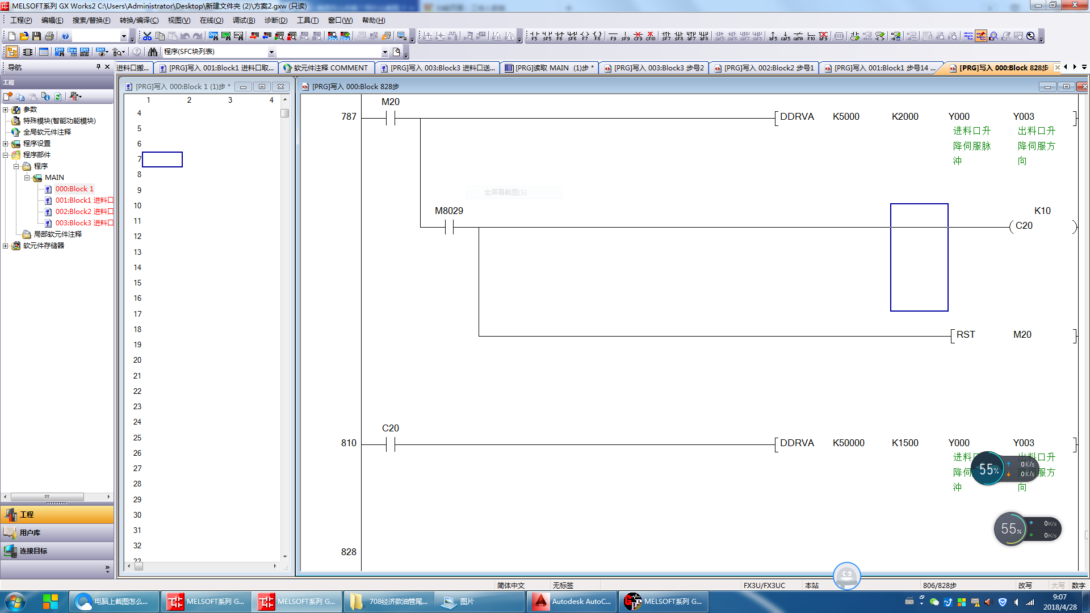The height and width of the screenshot is (613, 1090).
Task: Collapse the MAIN program tree node
Action: pos(27,178)
